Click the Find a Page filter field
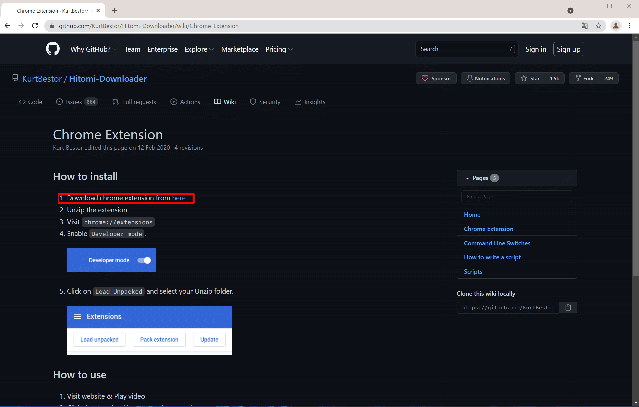 tap(517, 196)
